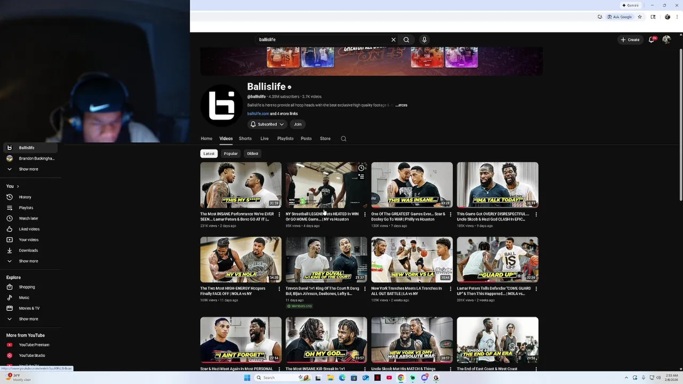The image size is (683, 384).
Task: Open options for Trevon Duval 1v1 video
Action: 365,289
